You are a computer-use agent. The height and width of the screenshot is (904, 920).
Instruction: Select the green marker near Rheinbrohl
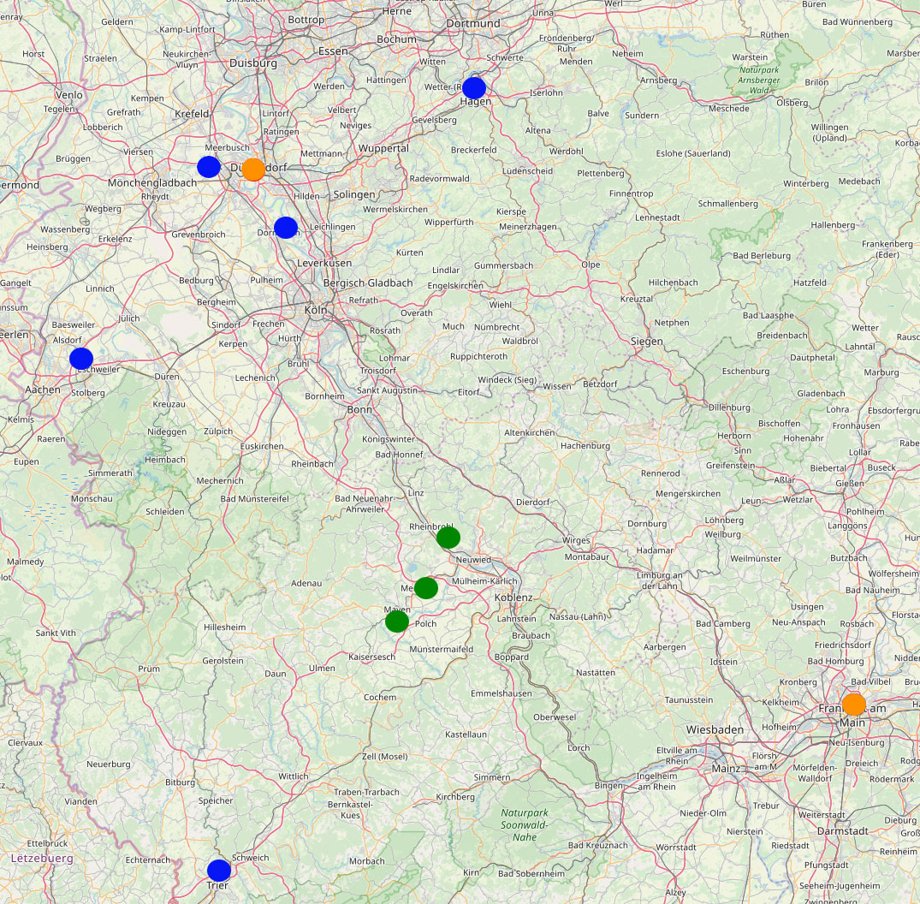[448, 538]
